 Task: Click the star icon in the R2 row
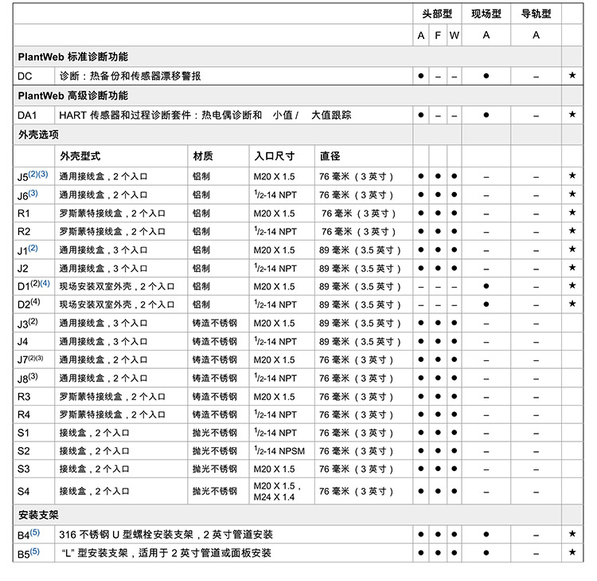coord(572,231)
